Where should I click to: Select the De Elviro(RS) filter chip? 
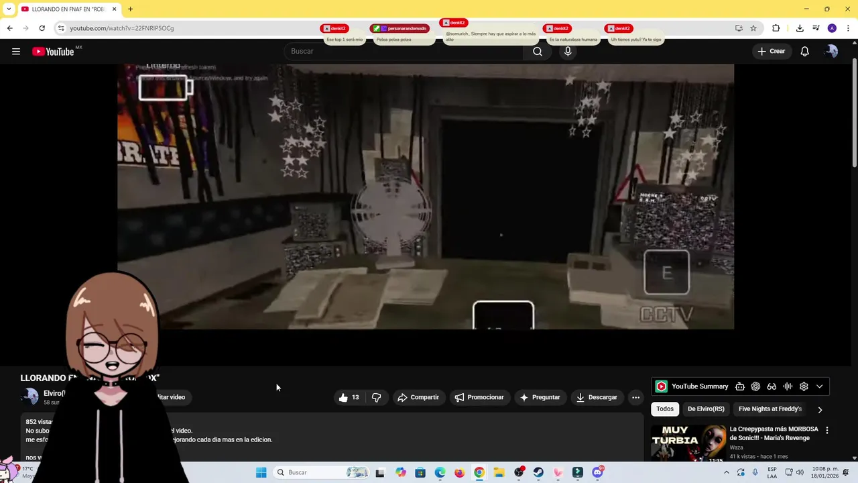pyautogui.click(x=706, y=409)
